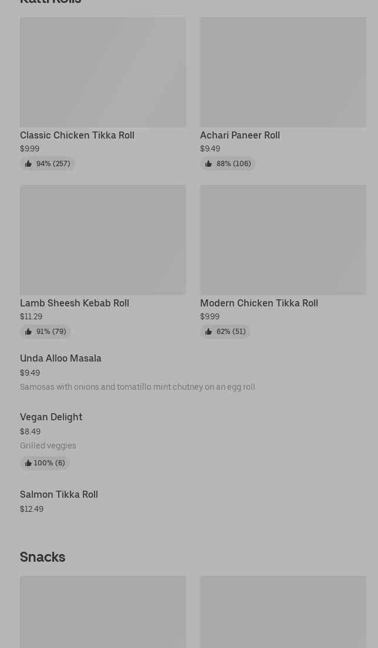The width and height of the screenshot is (378, 648).
Task: Choose the Modern Chicken Tikka Roll item name
Action: click(x=259, y=303)
